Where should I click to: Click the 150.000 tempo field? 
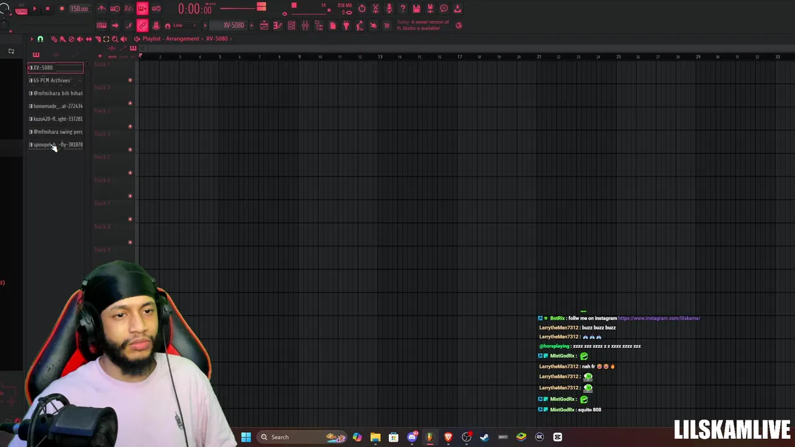[x=79, y=9]
